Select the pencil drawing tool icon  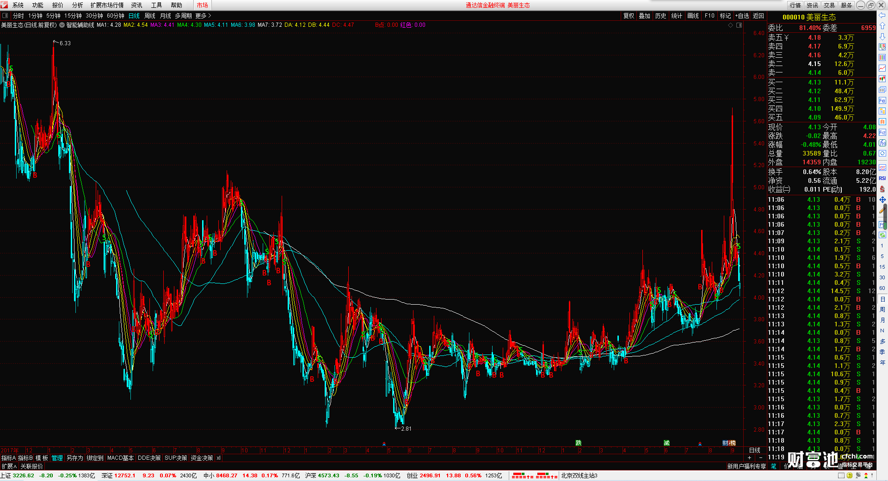coord(882,210)
